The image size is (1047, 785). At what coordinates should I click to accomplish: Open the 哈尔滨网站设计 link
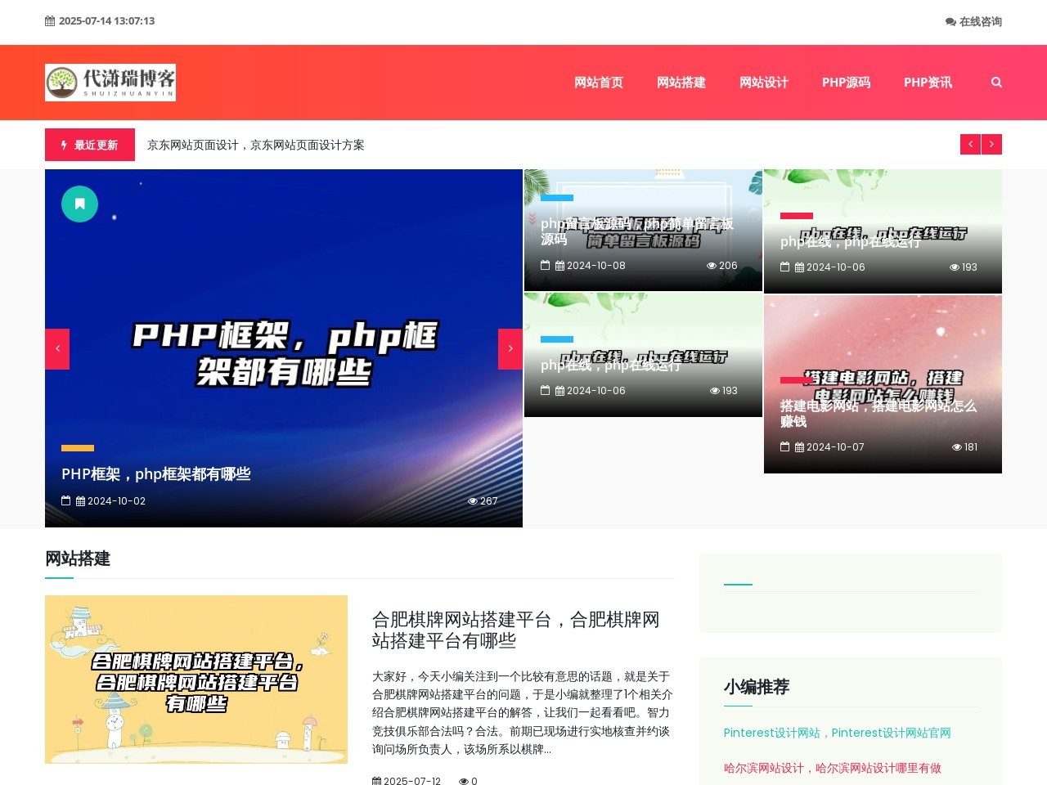831,769
